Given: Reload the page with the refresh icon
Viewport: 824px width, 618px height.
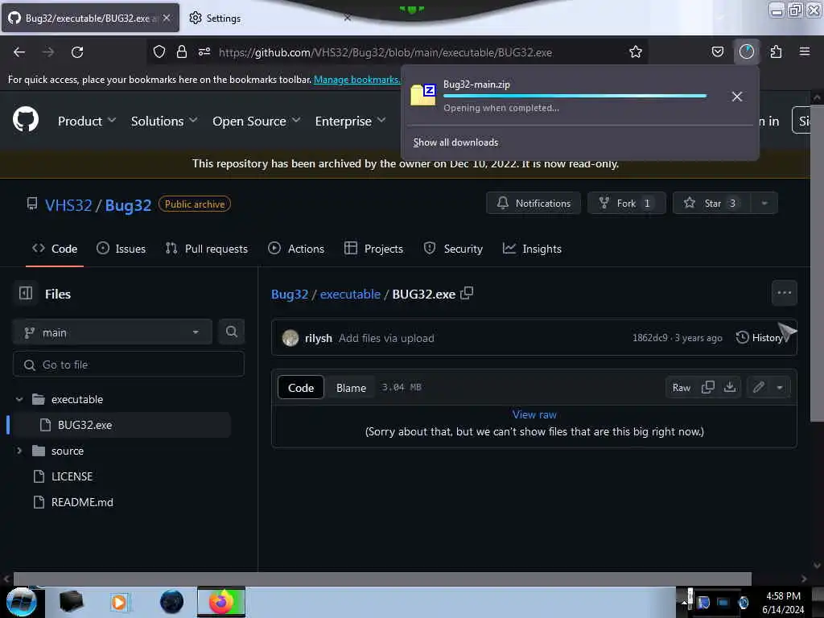Looking at the screenshot, I should (77, 52).
